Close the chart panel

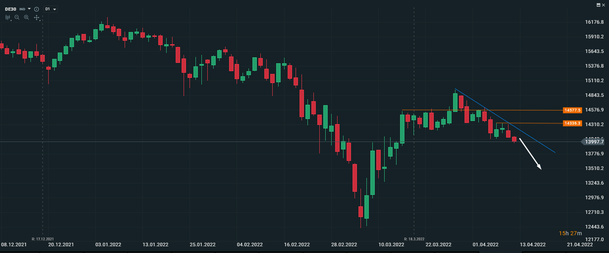click(x=603, y=4)
